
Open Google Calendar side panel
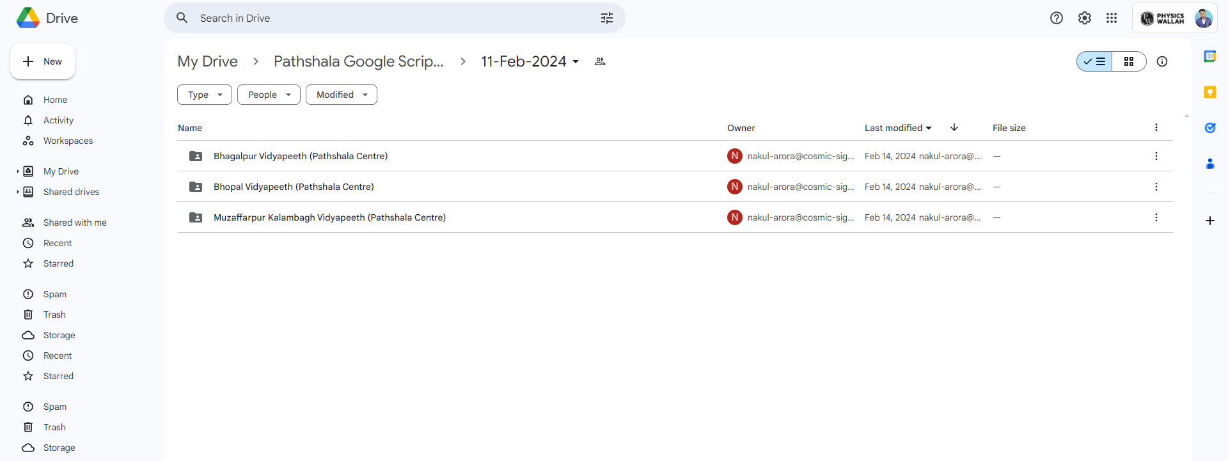coord(1209,56)
